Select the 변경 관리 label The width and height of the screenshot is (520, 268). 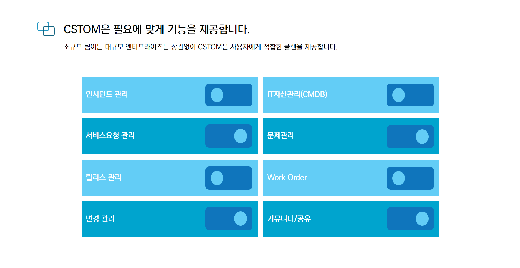click(x=100, y=219)
